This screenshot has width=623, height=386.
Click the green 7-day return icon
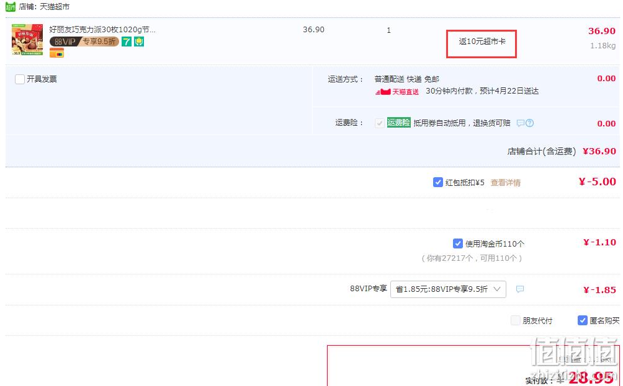pyautogui.click(x=127, y=42)
